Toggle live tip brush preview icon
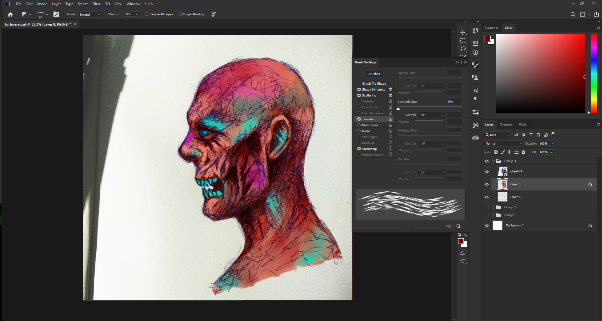Screen dimensions: 602x321 [449, 226]
